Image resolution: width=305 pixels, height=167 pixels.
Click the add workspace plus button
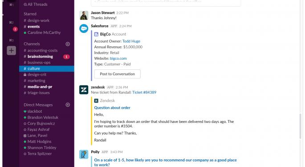pos(12,51)
